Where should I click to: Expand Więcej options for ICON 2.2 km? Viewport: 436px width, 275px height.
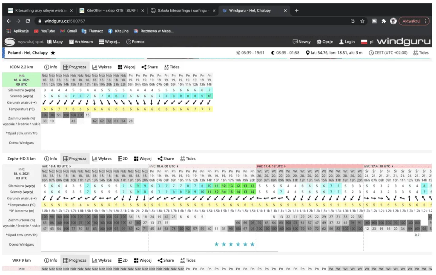coord(127,67)
